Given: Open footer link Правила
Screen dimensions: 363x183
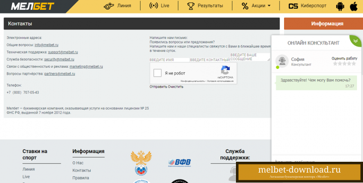Looking at the screenshot, I should click(81, 178).
